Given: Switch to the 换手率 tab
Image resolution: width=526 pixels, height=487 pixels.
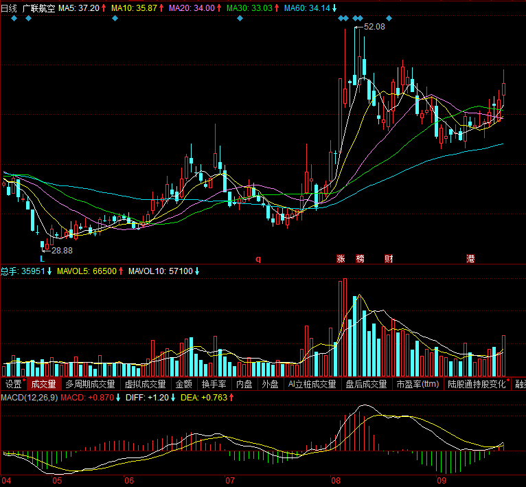Looking at the screenshot, I should point(214,384).
